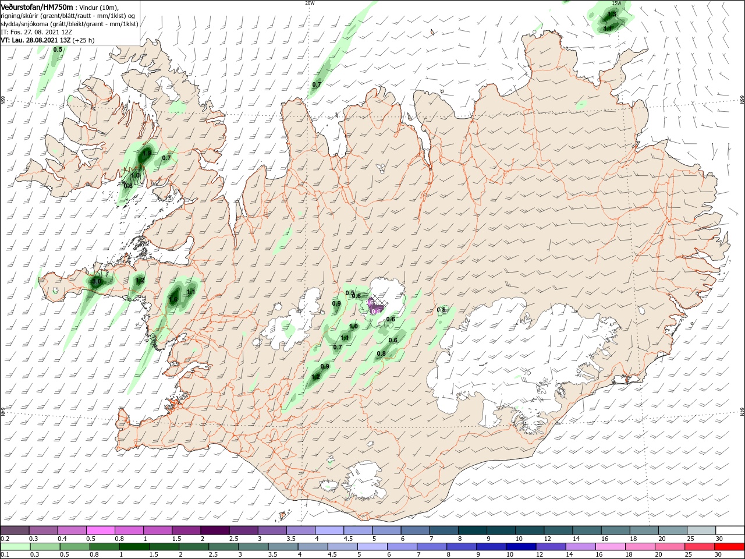Select the 0.3 light green swatch in lower legend

(x=45, y=547)
